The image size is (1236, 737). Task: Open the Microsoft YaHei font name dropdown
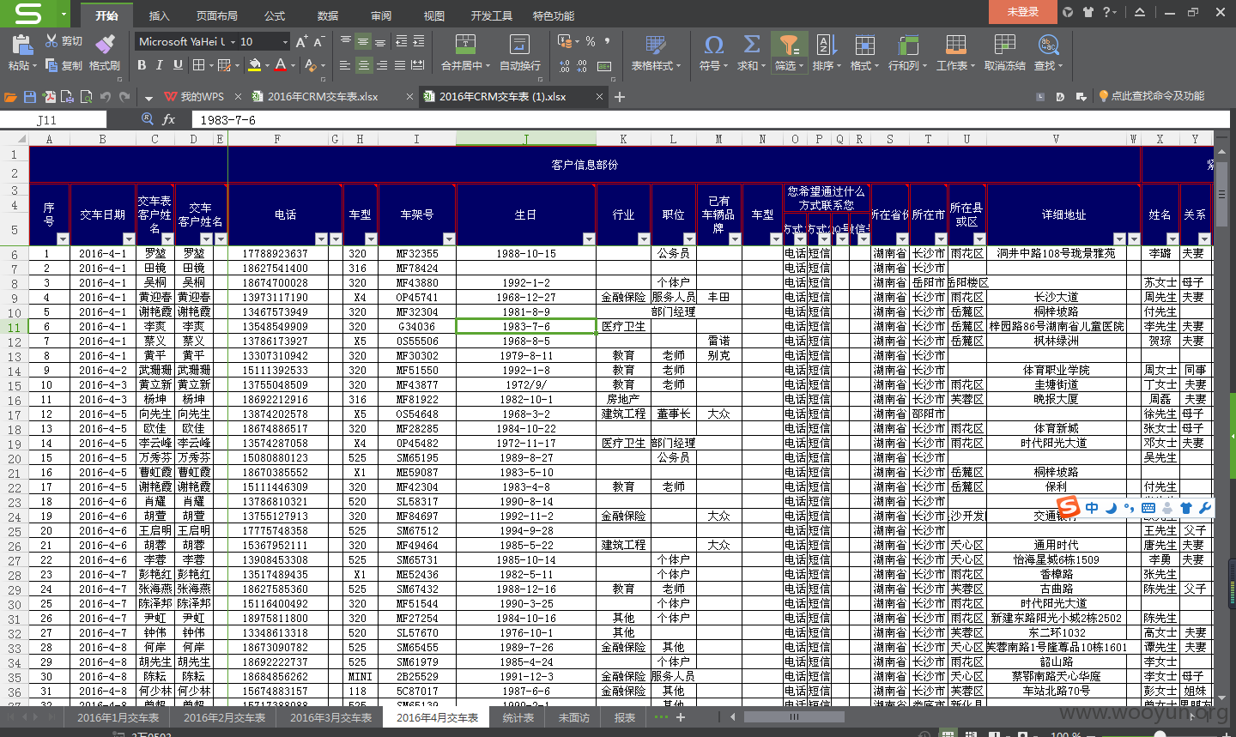[233, 41]
